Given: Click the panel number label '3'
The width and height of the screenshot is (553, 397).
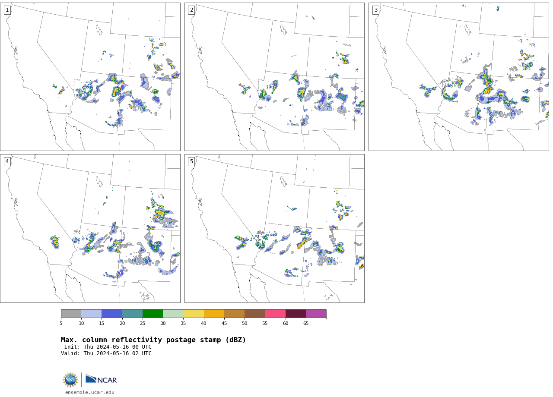Looking at the screenshot, I should (x=376, y=10).
